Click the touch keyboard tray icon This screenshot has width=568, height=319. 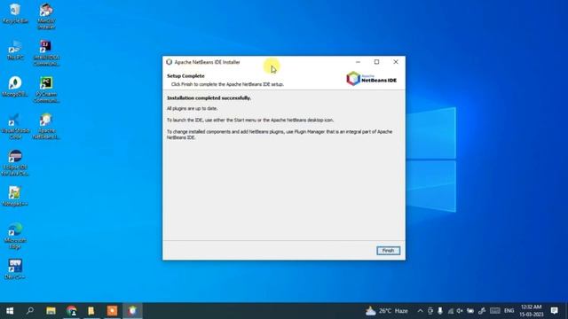(495, 311)
